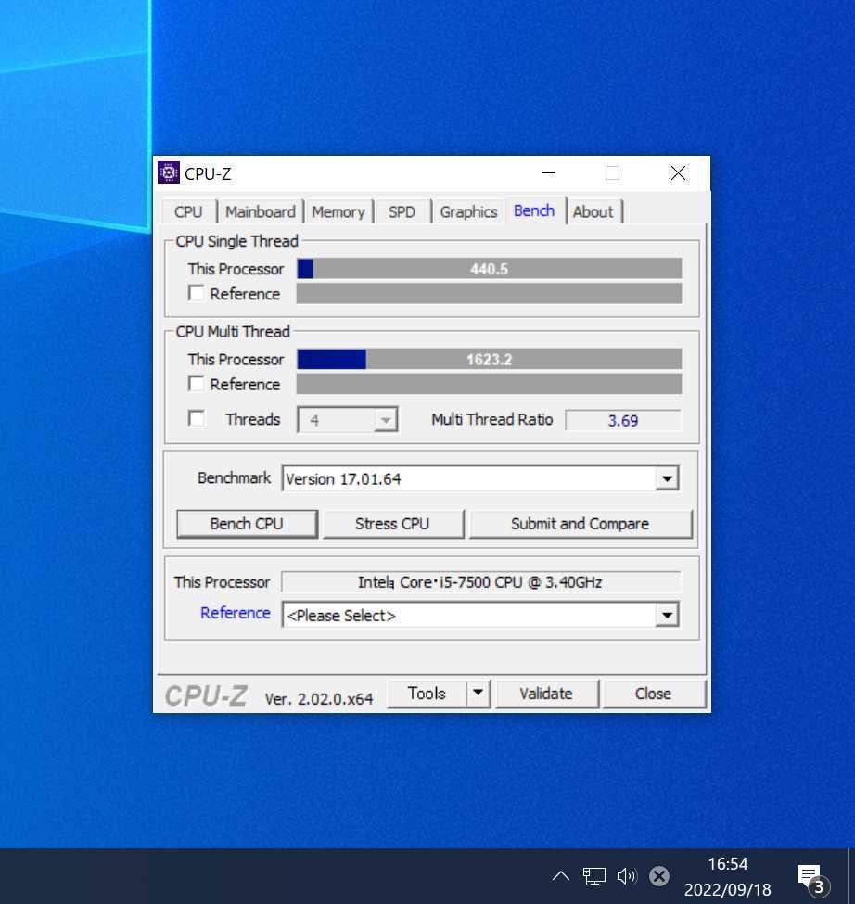Minimize the CPU-Z window
855x904 pixels.
(548, 173)
